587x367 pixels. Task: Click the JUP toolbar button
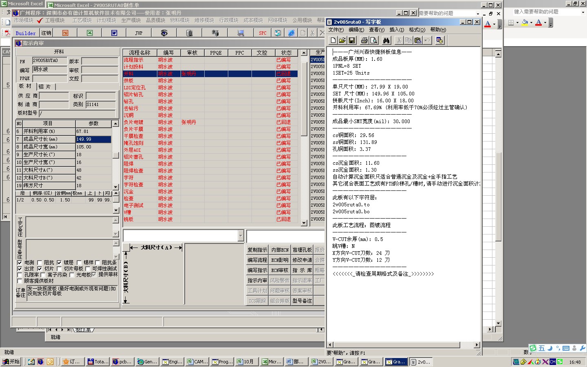[139, 33]
